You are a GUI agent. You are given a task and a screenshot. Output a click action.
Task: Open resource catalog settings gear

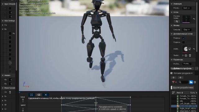tap(195, 82)
